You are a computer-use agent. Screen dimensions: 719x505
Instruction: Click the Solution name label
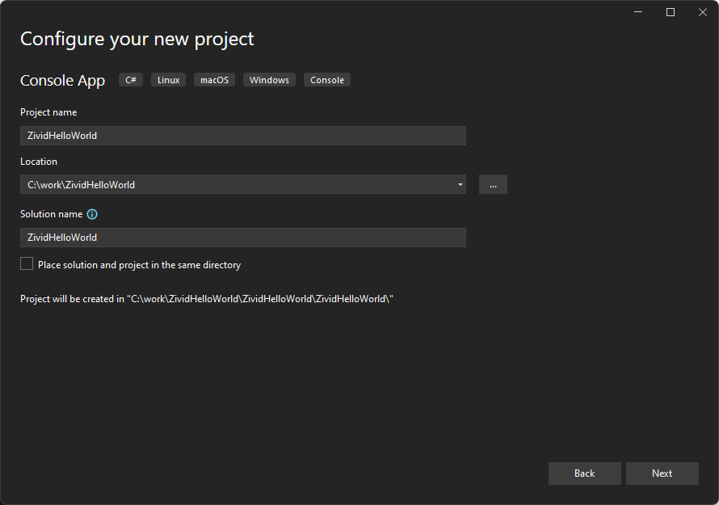point(51,214)
